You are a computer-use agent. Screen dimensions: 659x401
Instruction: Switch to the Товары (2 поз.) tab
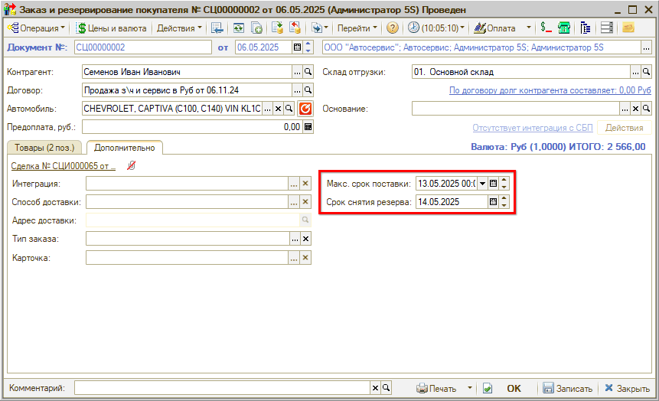44,148
